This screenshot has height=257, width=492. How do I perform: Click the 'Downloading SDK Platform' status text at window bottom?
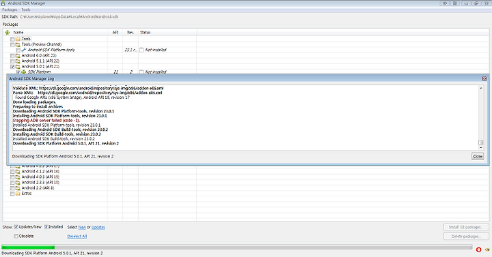52,253
